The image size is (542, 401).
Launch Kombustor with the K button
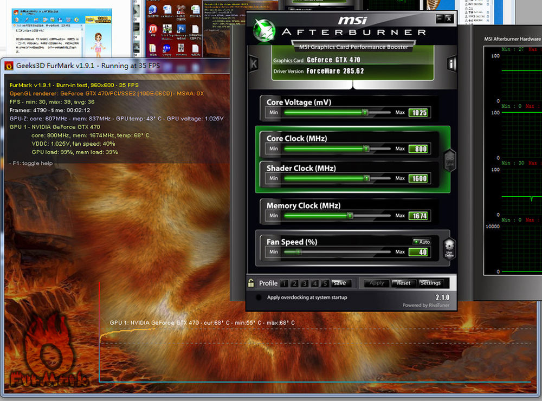tap(254, 63)
